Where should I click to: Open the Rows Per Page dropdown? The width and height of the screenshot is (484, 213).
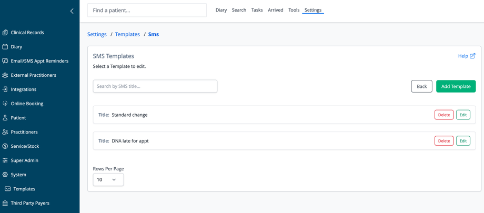click(x=108, y=179)
